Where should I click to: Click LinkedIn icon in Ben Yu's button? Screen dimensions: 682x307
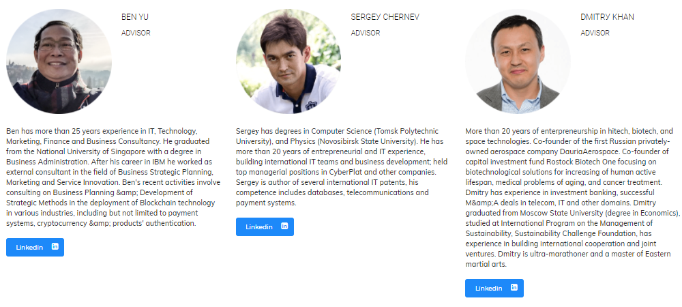point(55,246)
